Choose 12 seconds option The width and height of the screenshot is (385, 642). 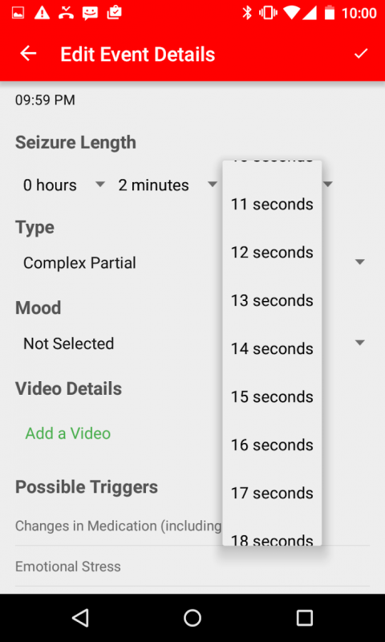[272, 252]
